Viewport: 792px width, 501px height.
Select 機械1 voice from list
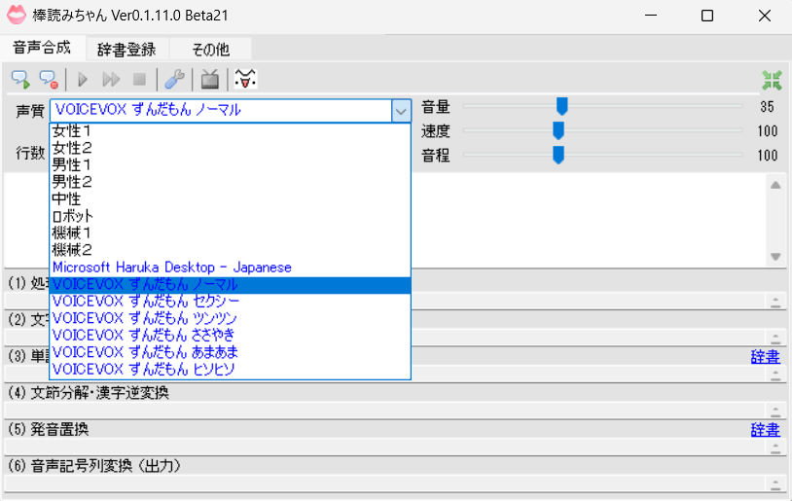coord(230,233)
